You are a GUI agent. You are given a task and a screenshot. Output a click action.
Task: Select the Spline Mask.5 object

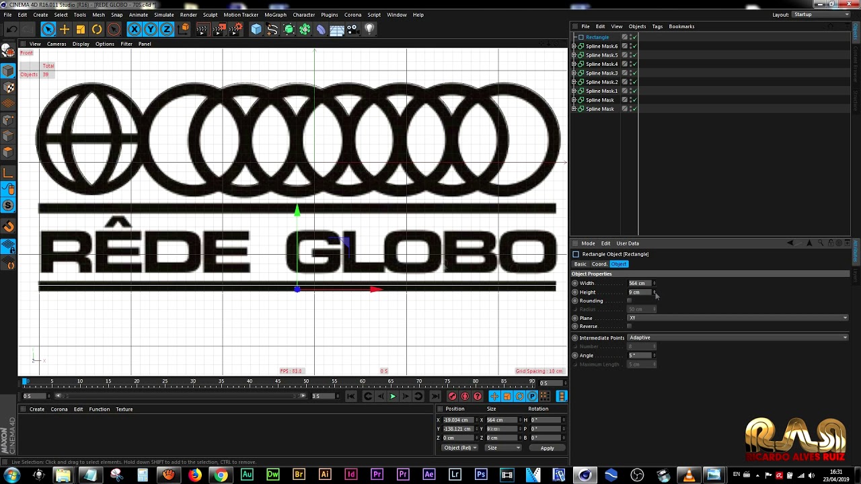pos(601,55)
